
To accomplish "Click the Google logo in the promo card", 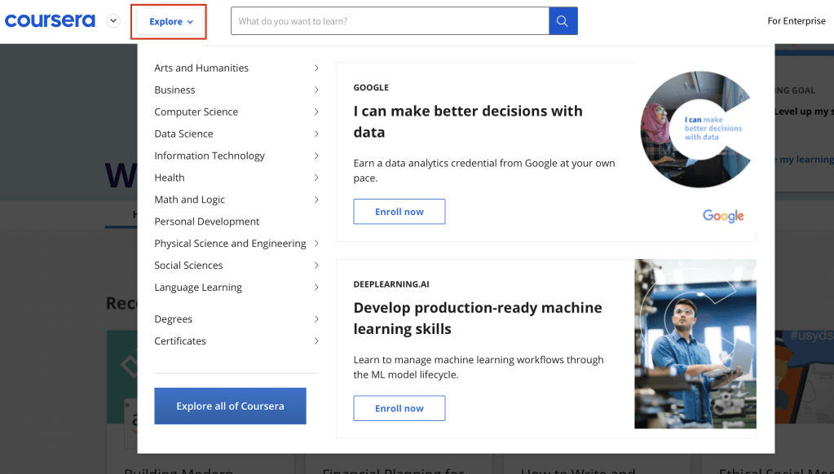I will coord(723,216).
